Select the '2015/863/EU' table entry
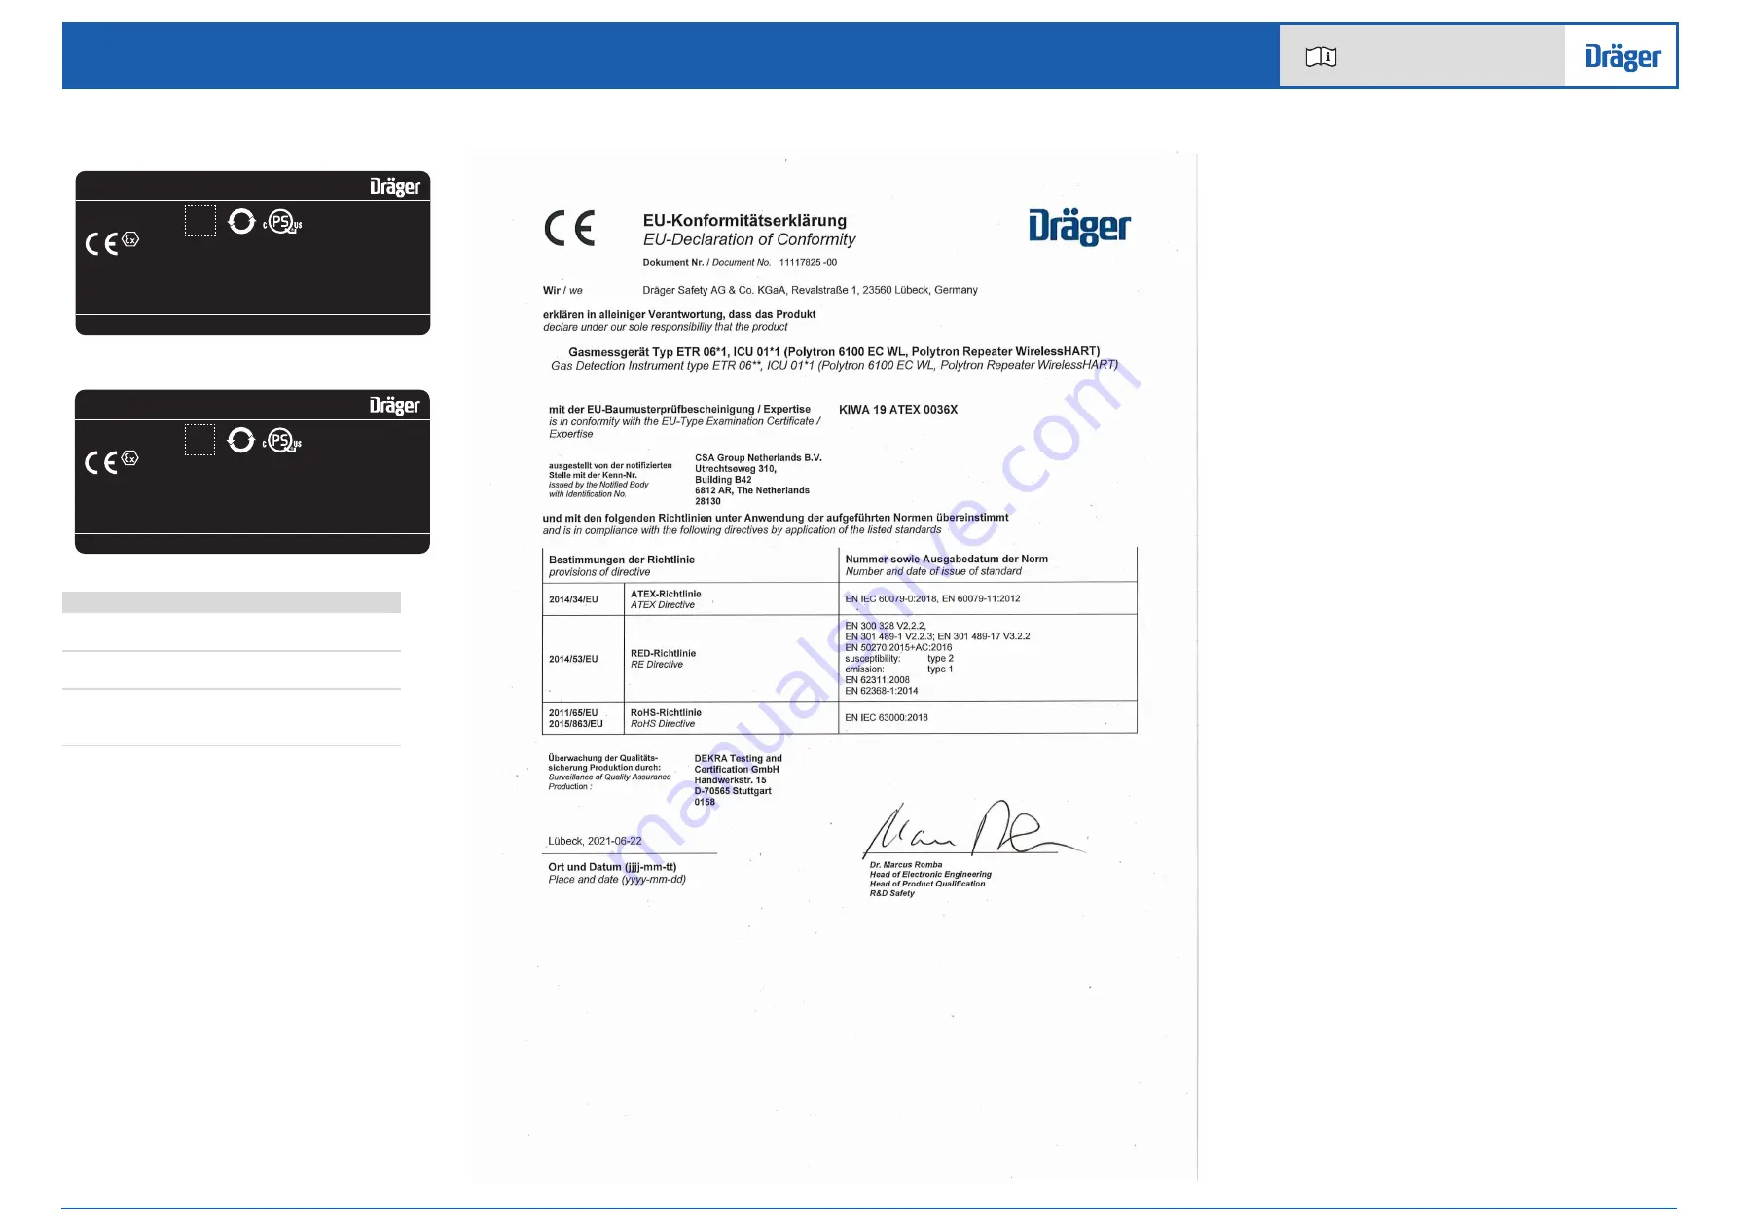The width and height of the screenshot is (1739, 1229). tap(575, 724)
